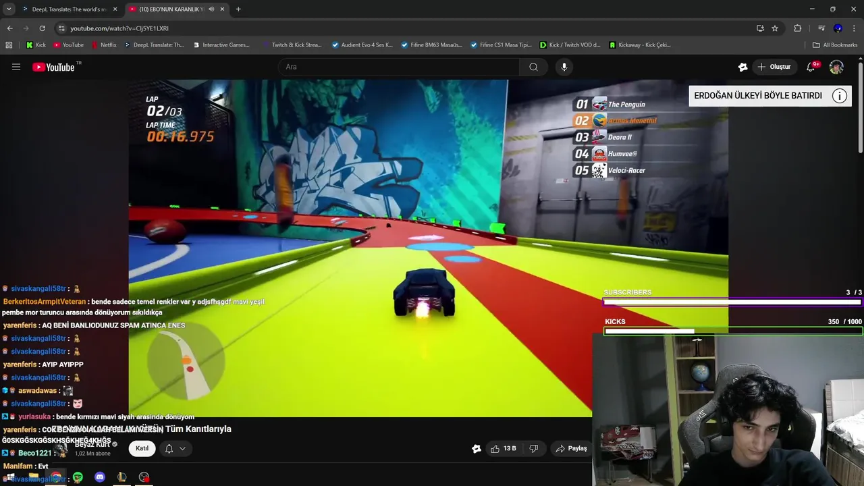The width and height of the screenshot is (864, 486).
Task: Bookmark this page with star icon
Action: pos(775,28)
